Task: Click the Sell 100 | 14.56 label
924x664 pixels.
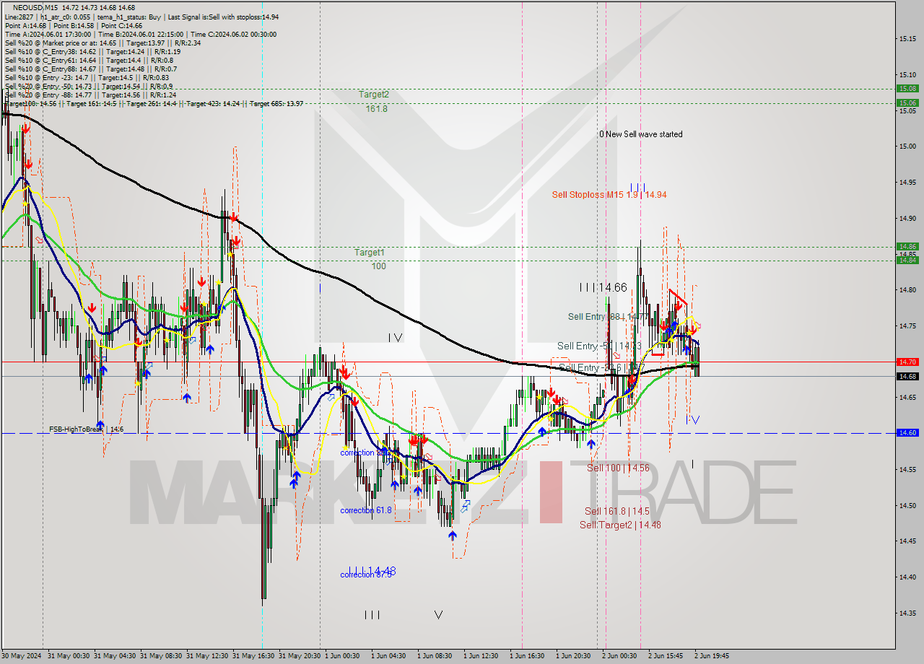Action: 618,468
